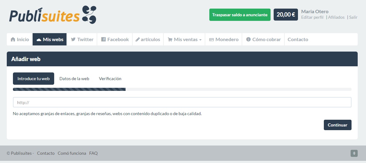Click the Continuar button

point(337,125)
